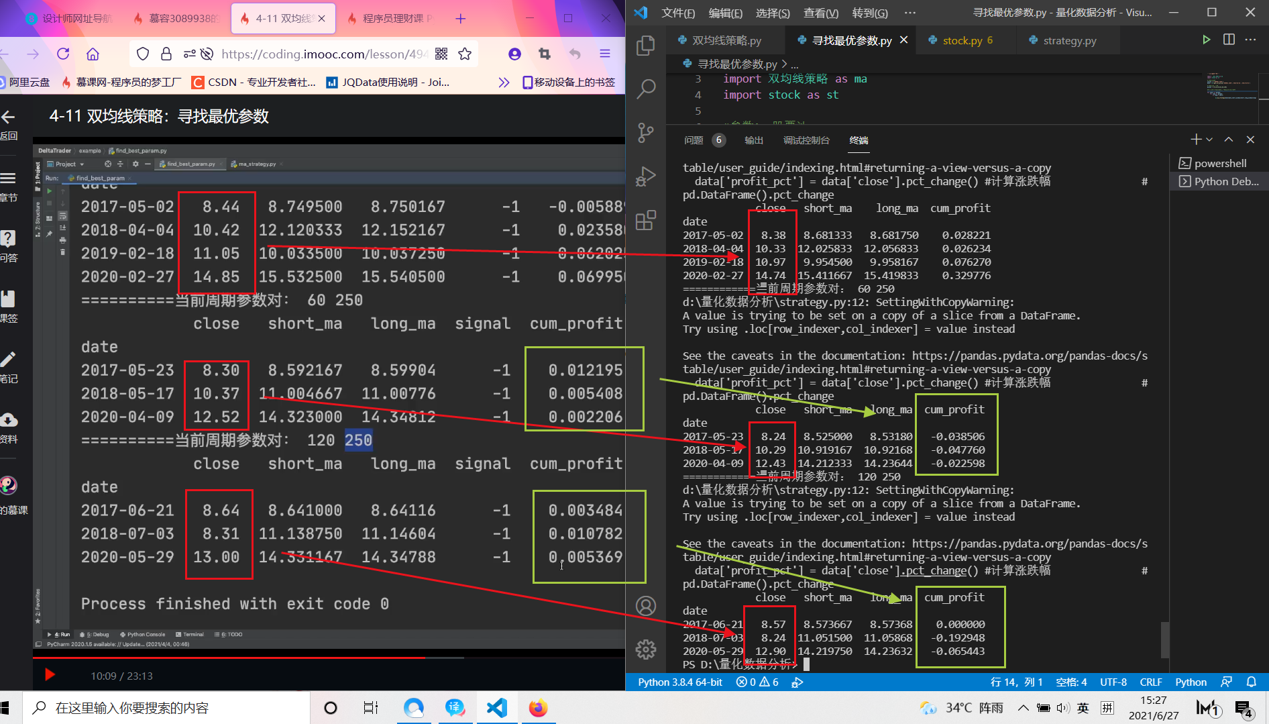Open errors and warnings count in status bar
Image resolution: width=1269 pixels, height=724 pixels.
(x=757, y=682)
